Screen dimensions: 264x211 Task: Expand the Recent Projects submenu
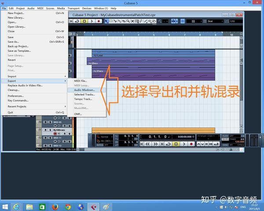click(x=35, y=106)
